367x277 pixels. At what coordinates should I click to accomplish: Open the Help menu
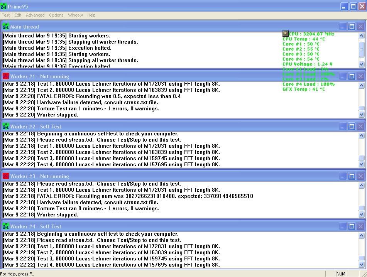click(91, 15)
